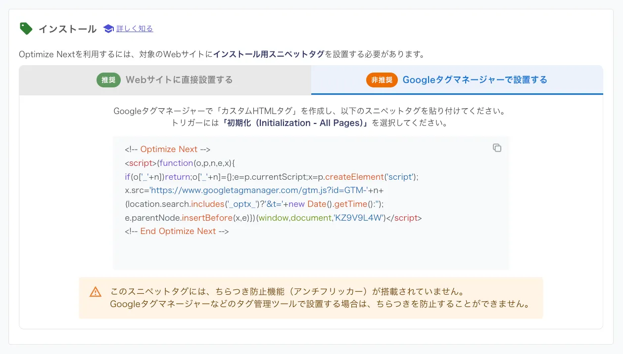Open the 詳しく知る link
The height and width of the screenshot is (354, 623).
tap(135, 29)
